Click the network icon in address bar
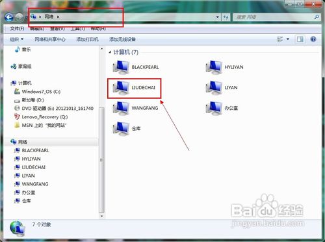This screenshot has width=325, height=242. [33, 16]
